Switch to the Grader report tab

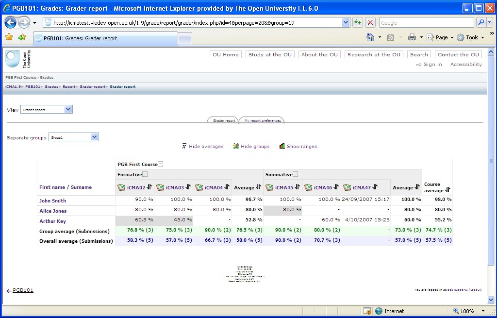224,120
